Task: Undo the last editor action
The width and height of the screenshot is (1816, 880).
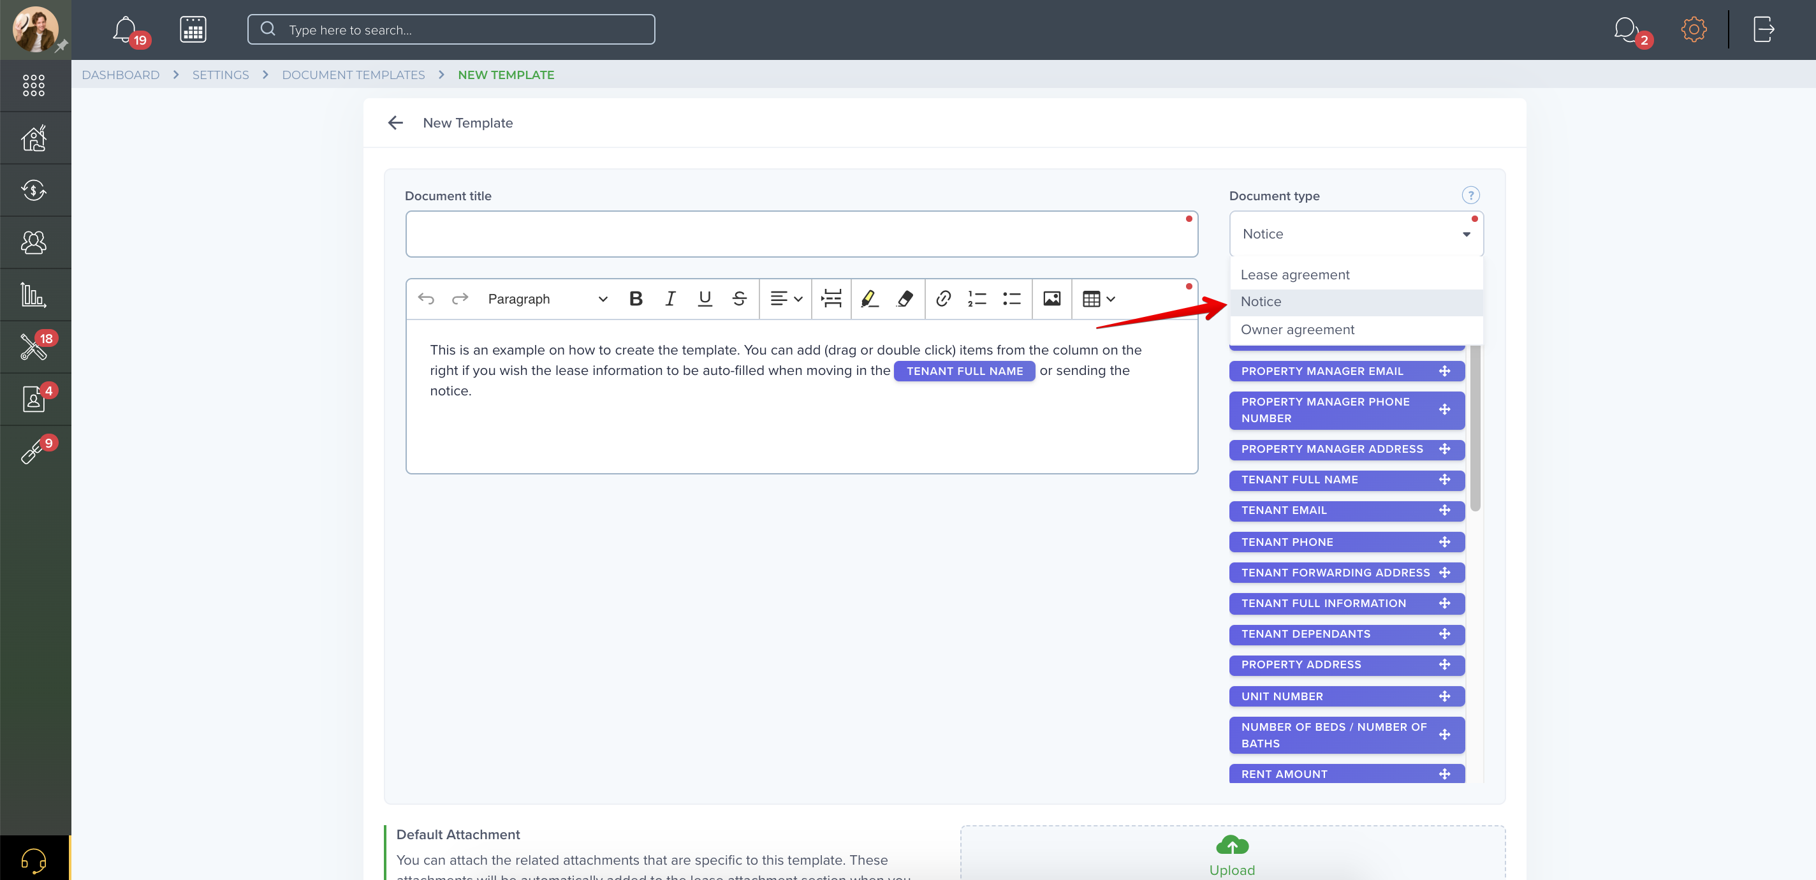Action: (426, 299)
